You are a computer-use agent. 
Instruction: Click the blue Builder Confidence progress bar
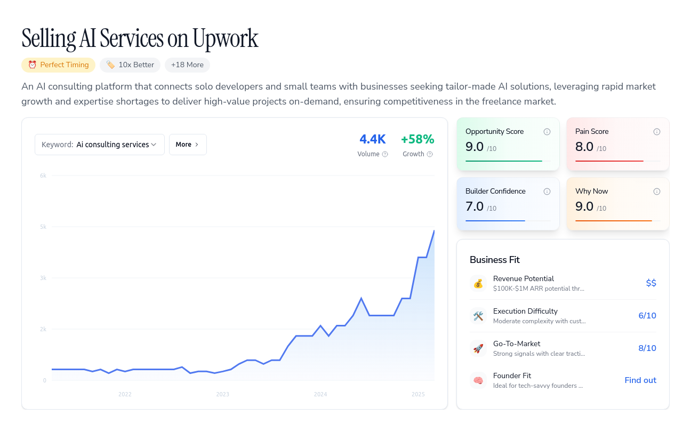tap(508, 221)
